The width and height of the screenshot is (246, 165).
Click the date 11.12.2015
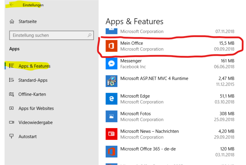tap(225, 84)
